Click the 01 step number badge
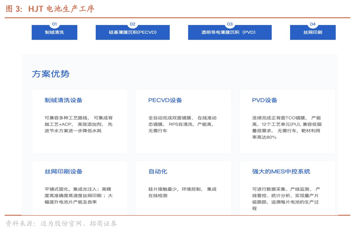 [x=54, y=24]
